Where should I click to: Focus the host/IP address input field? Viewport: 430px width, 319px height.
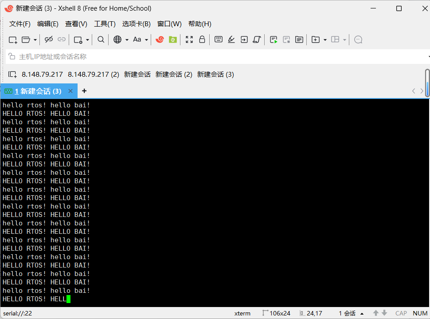pos(217,56)
